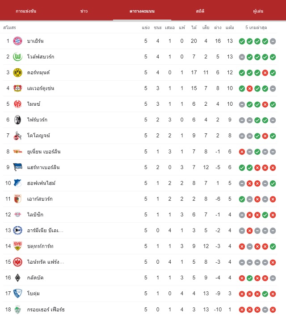The height and width of the screenshot is (319, 286).
Task: Switch to the ข่าว tab
Action: click(x=84, y=11)
